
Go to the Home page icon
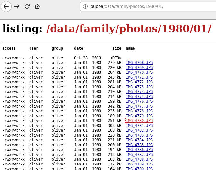pyautogui.click(x=37, y=6)
